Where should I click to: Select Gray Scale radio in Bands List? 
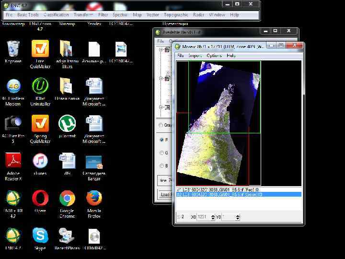[161, 125]
